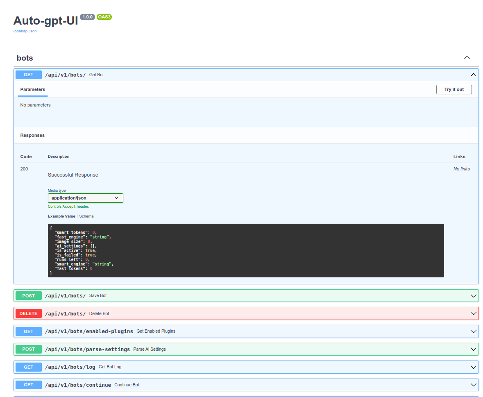Image resolution: width=483 pixels, height=397 pixels.
Task: Click the /api/v1/bots/enabled-plugins path text
Action: pyautogui.click(x=89, y=331)
